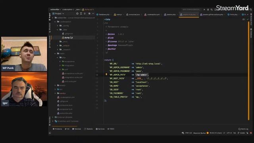Collapse the tests folder
The height and width of the screenshot is (143, 254).
(x=55, y=54)
